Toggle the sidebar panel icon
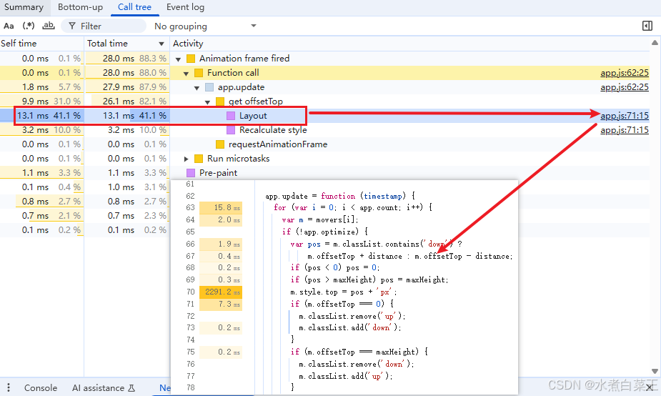The image size is (661, 396). coord(647,26)
